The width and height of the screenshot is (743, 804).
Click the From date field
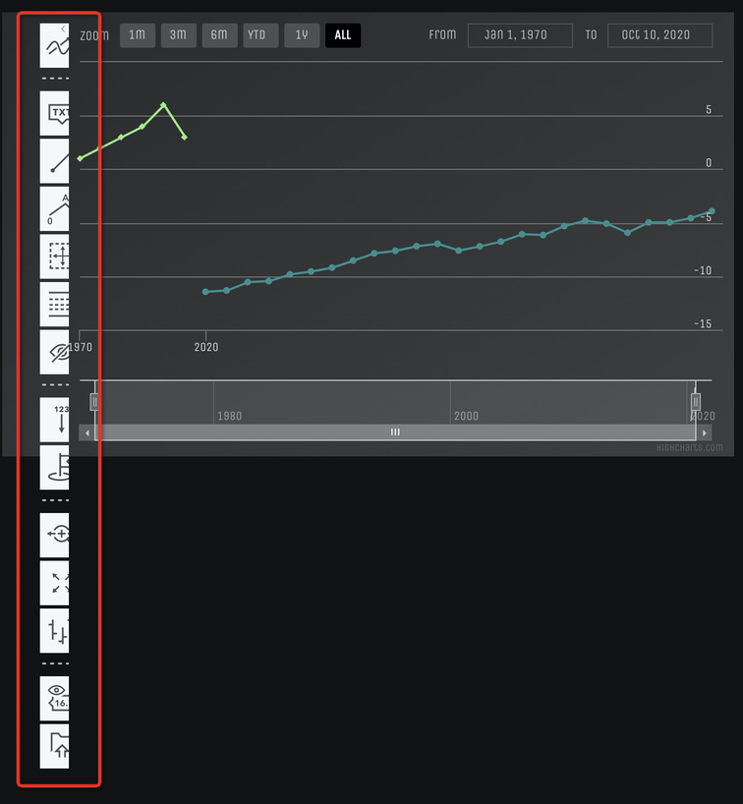coord(520,35)
